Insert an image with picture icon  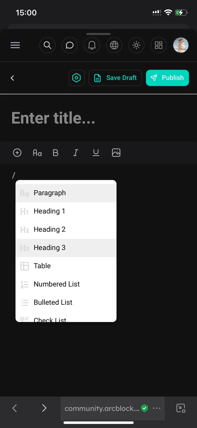pyautogui.click(x=116, y=153)
